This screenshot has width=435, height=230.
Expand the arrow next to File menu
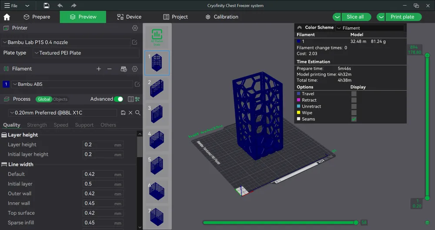click(27, 6)
